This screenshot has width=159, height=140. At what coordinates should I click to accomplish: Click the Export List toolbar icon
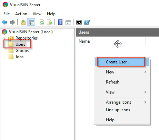tap(50, 22)
